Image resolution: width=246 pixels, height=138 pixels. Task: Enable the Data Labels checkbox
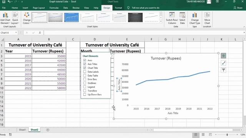(x=85, y=72)
